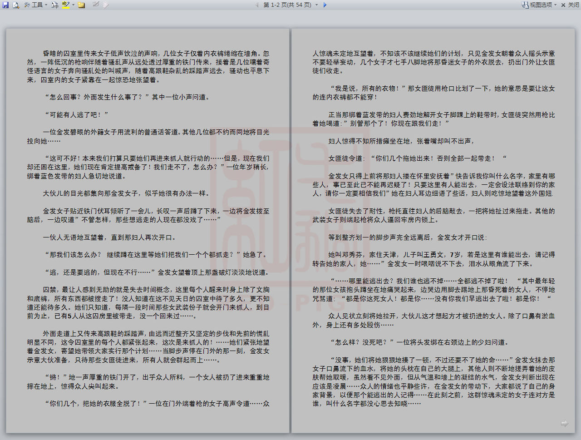Expand the 工具 dropdown arrow

coord(46,5)
